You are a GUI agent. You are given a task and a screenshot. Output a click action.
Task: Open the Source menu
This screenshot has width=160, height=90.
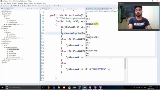[9, 3]
